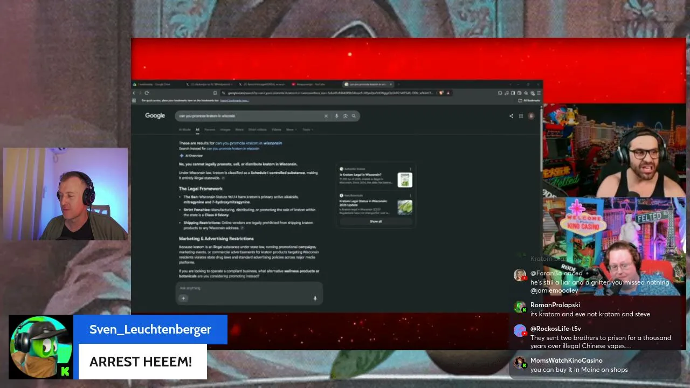Click the Show all sources button

coord(376,221)
